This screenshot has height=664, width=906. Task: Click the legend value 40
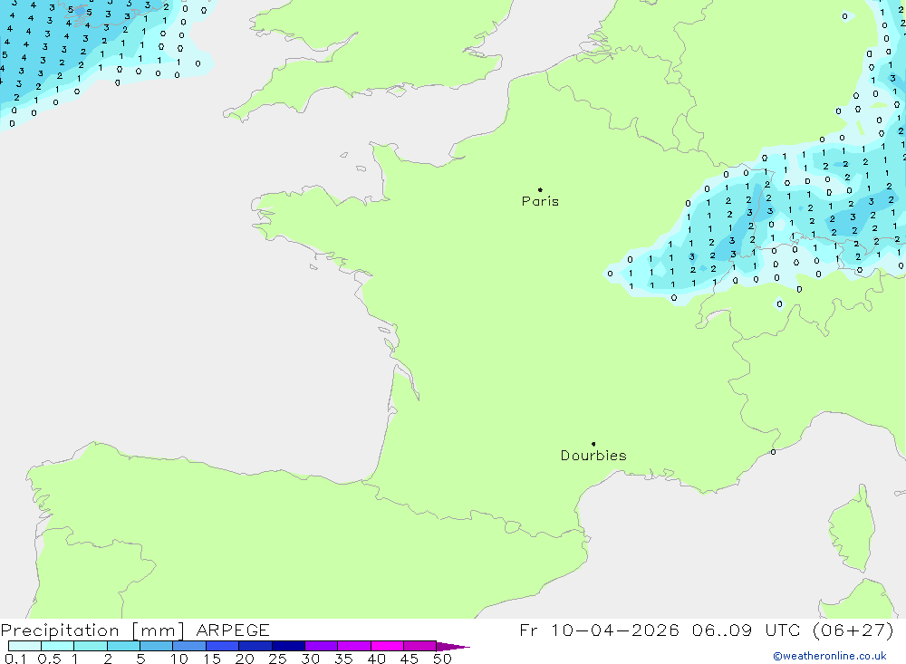coord(377,659)
